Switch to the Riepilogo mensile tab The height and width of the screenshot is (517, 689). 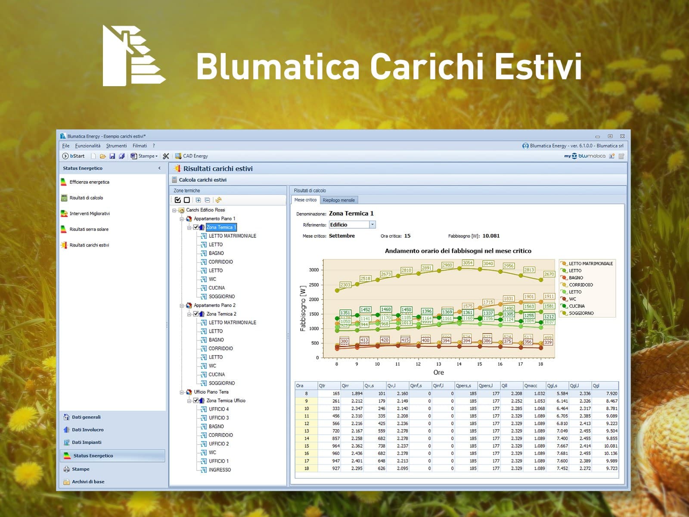pyautogui.click(x=339, y=200)
